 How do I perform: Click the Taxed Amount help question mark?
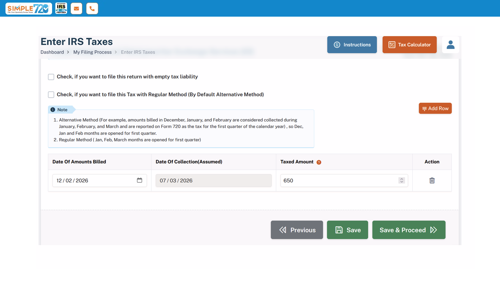click(319, 162)
